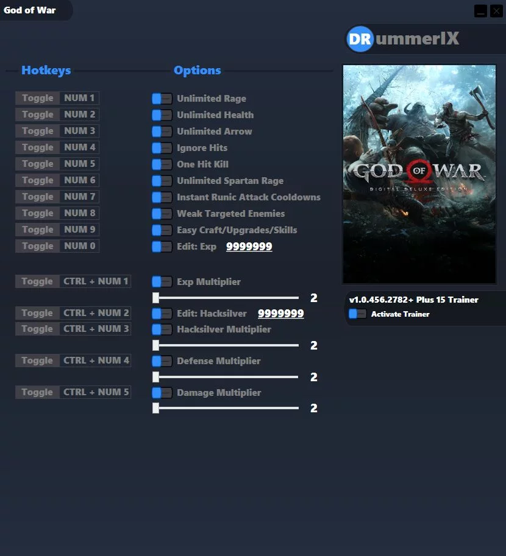The width and height of the screenshot is (506, 556).
Task: Click Toggle button for NUM 1
Action: point(37,98)
